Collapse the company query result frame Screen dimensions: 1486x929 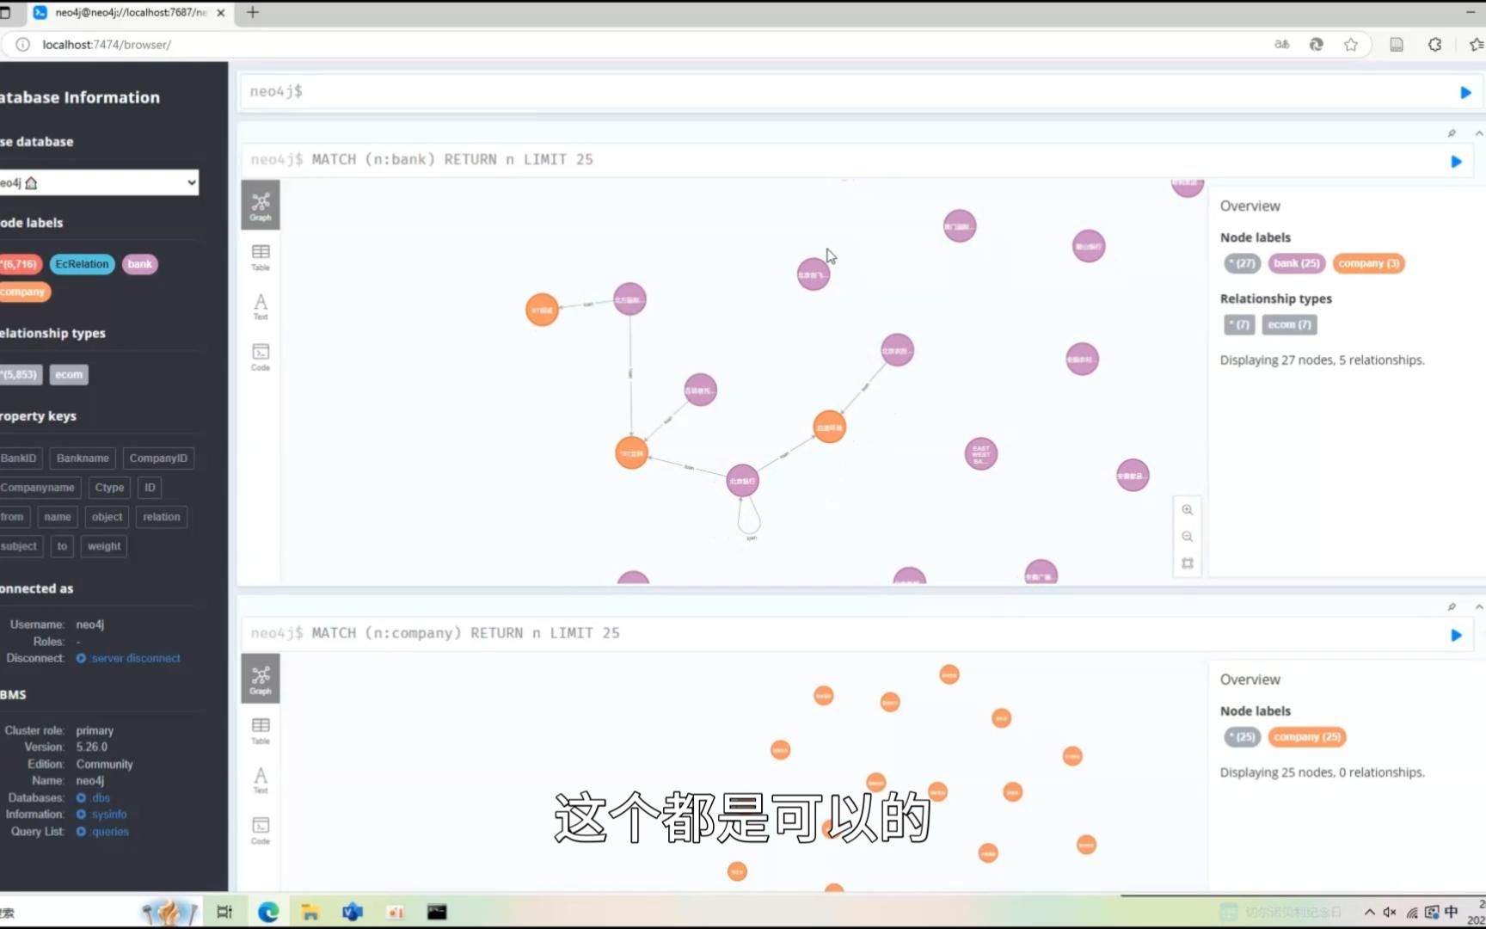(x=1478, y=607)
